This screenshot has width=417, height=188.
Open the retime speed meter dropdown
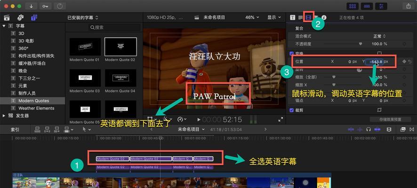182,119
